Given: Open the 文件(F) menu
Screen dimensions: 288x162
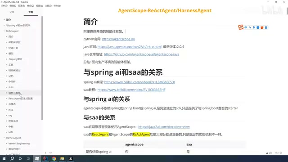Looking at the screenshot, I should (x=4, y=6).
